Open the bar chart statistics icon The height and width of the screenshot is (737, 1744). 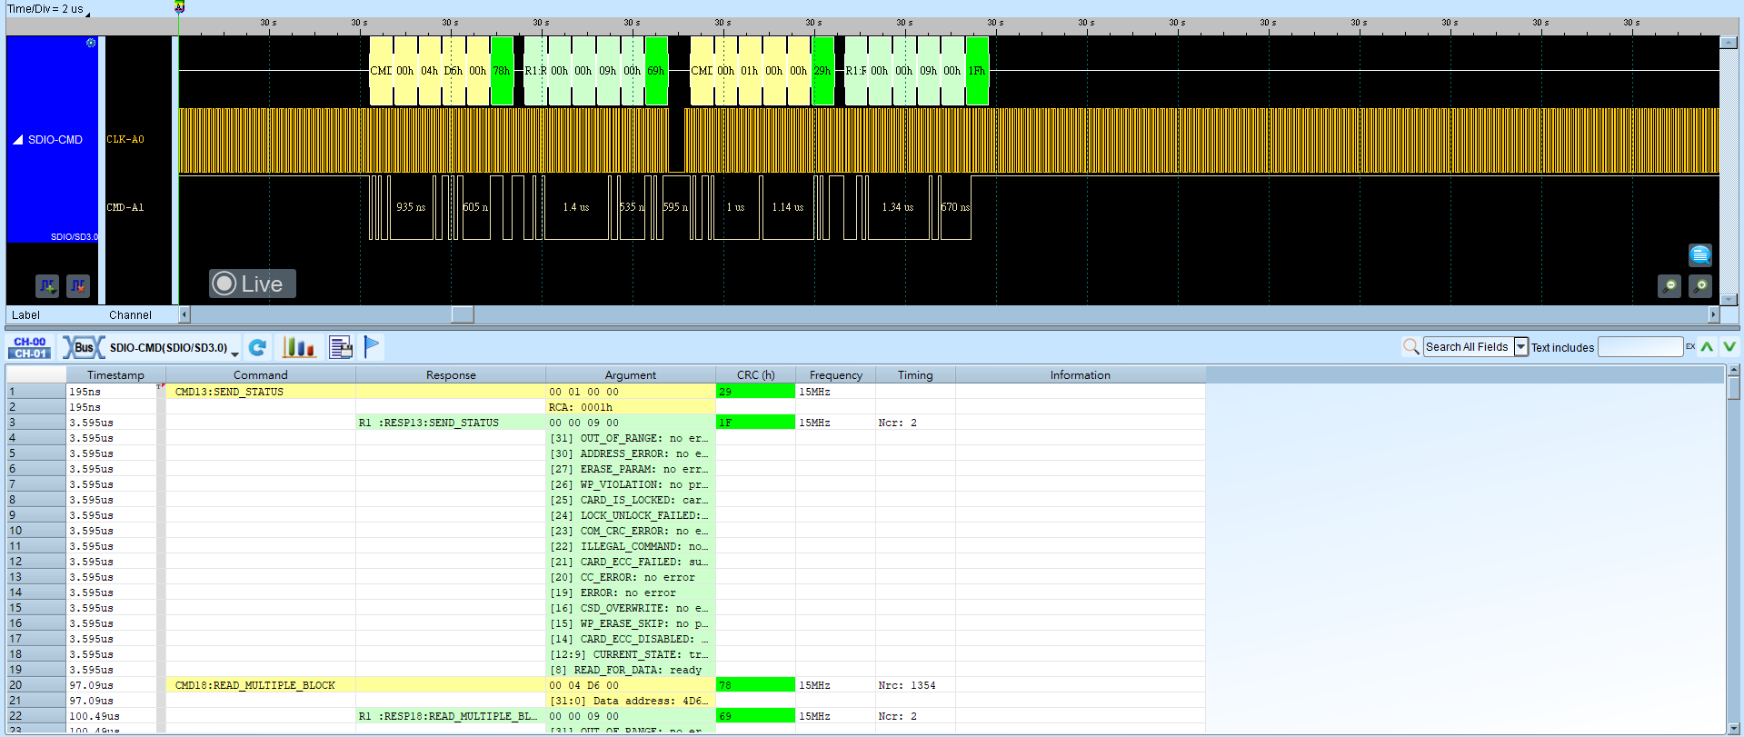point(299,347)
